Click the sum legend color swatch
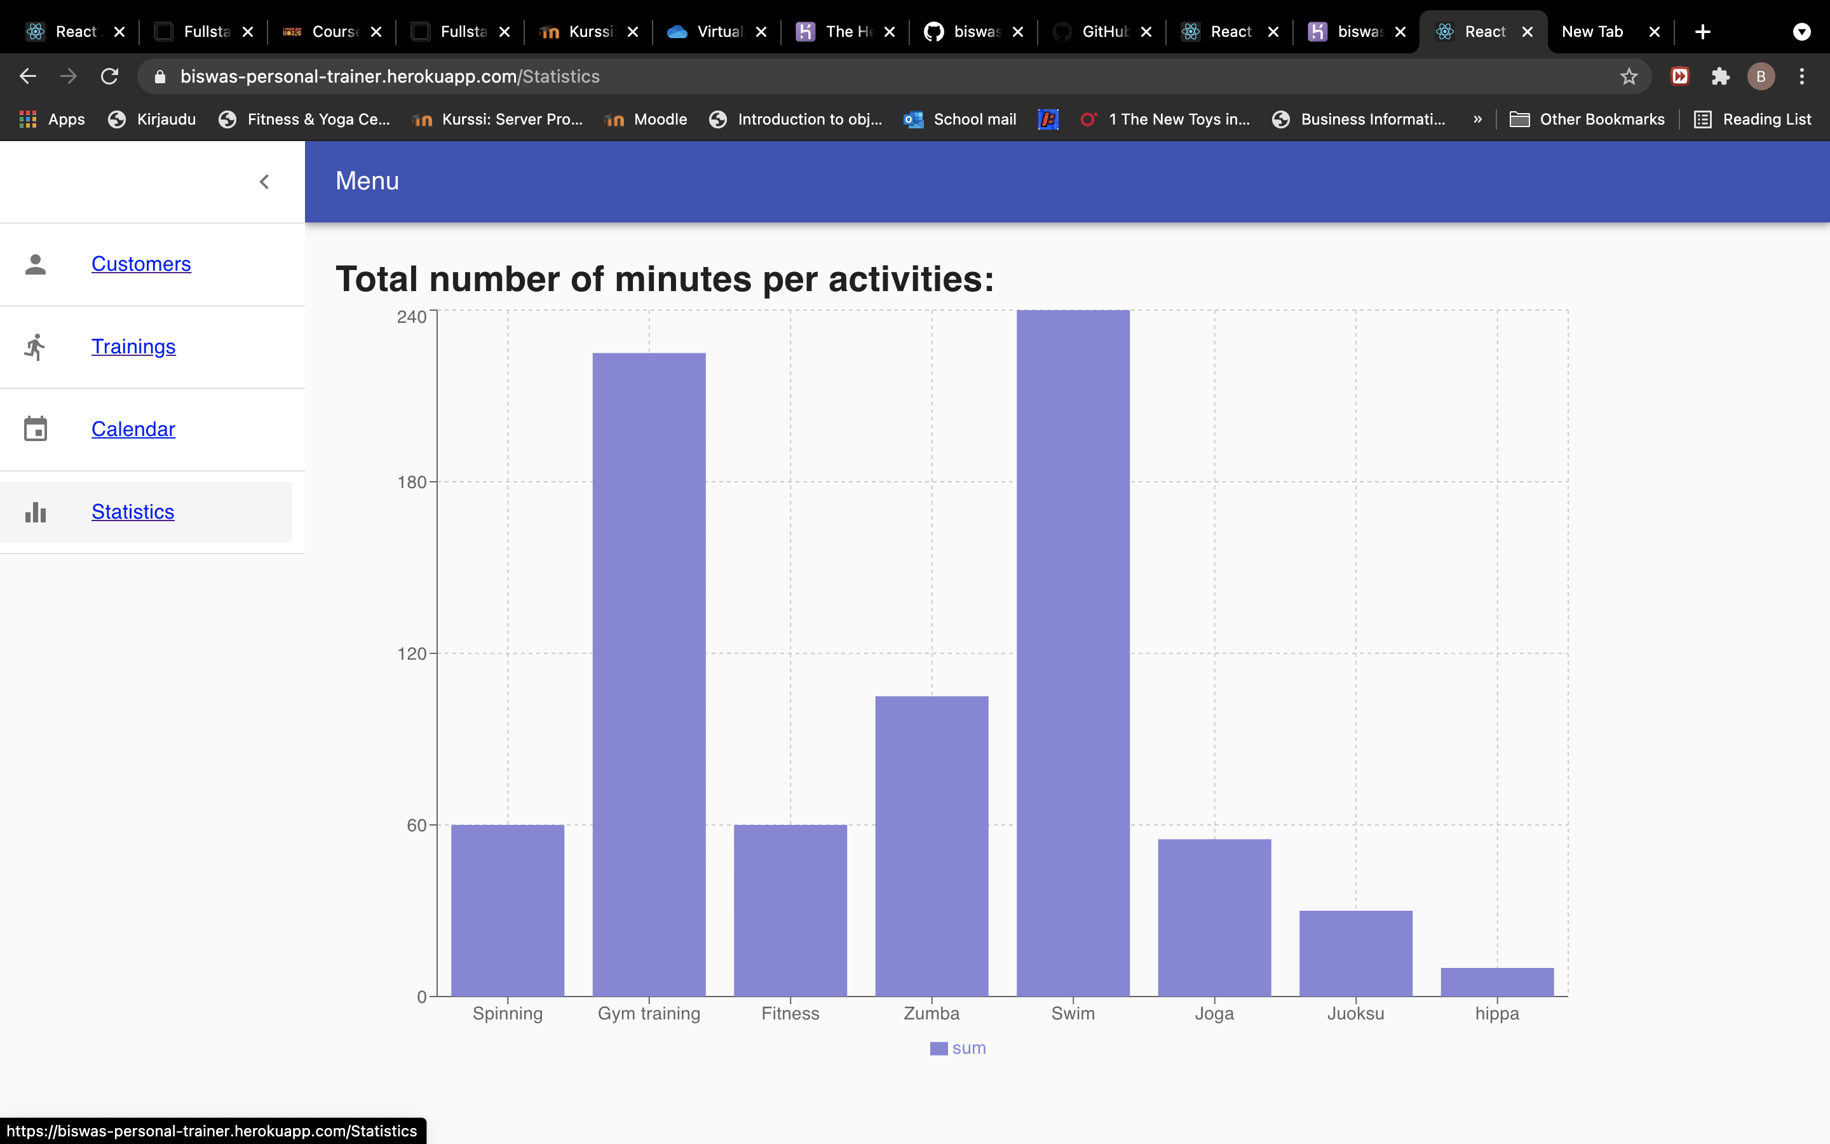1830x1144 pixels. click(x=939, y=1048)
